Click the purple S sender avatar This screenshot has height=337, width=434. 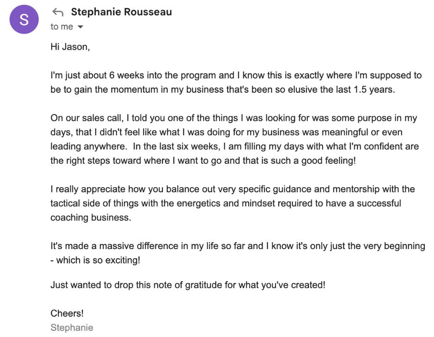point(24,19)
